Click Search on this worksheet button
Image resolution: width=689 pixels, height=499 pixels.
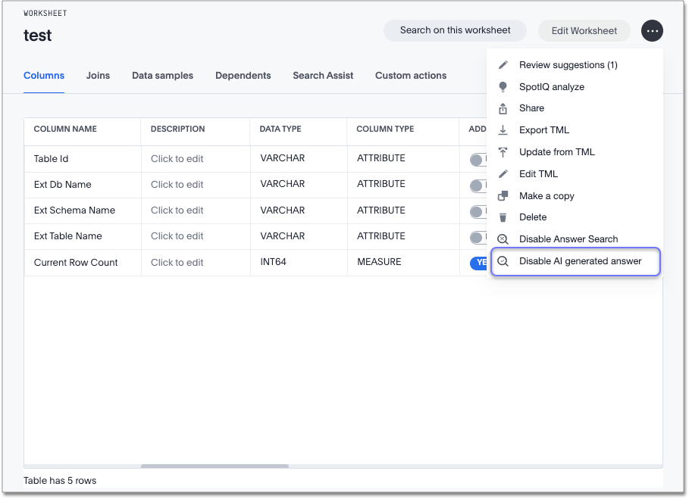pos(455,30)
